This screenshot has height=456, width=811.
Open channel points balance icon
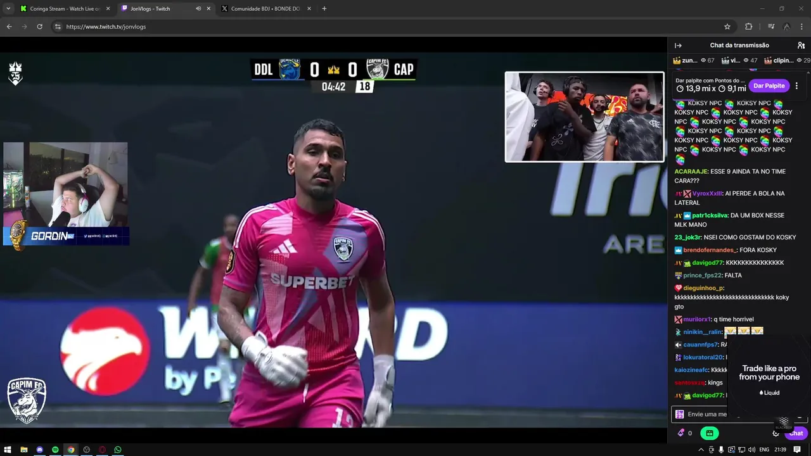tap(682, 433)
